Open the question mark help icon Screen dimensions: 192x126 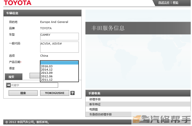pos(73,93)
